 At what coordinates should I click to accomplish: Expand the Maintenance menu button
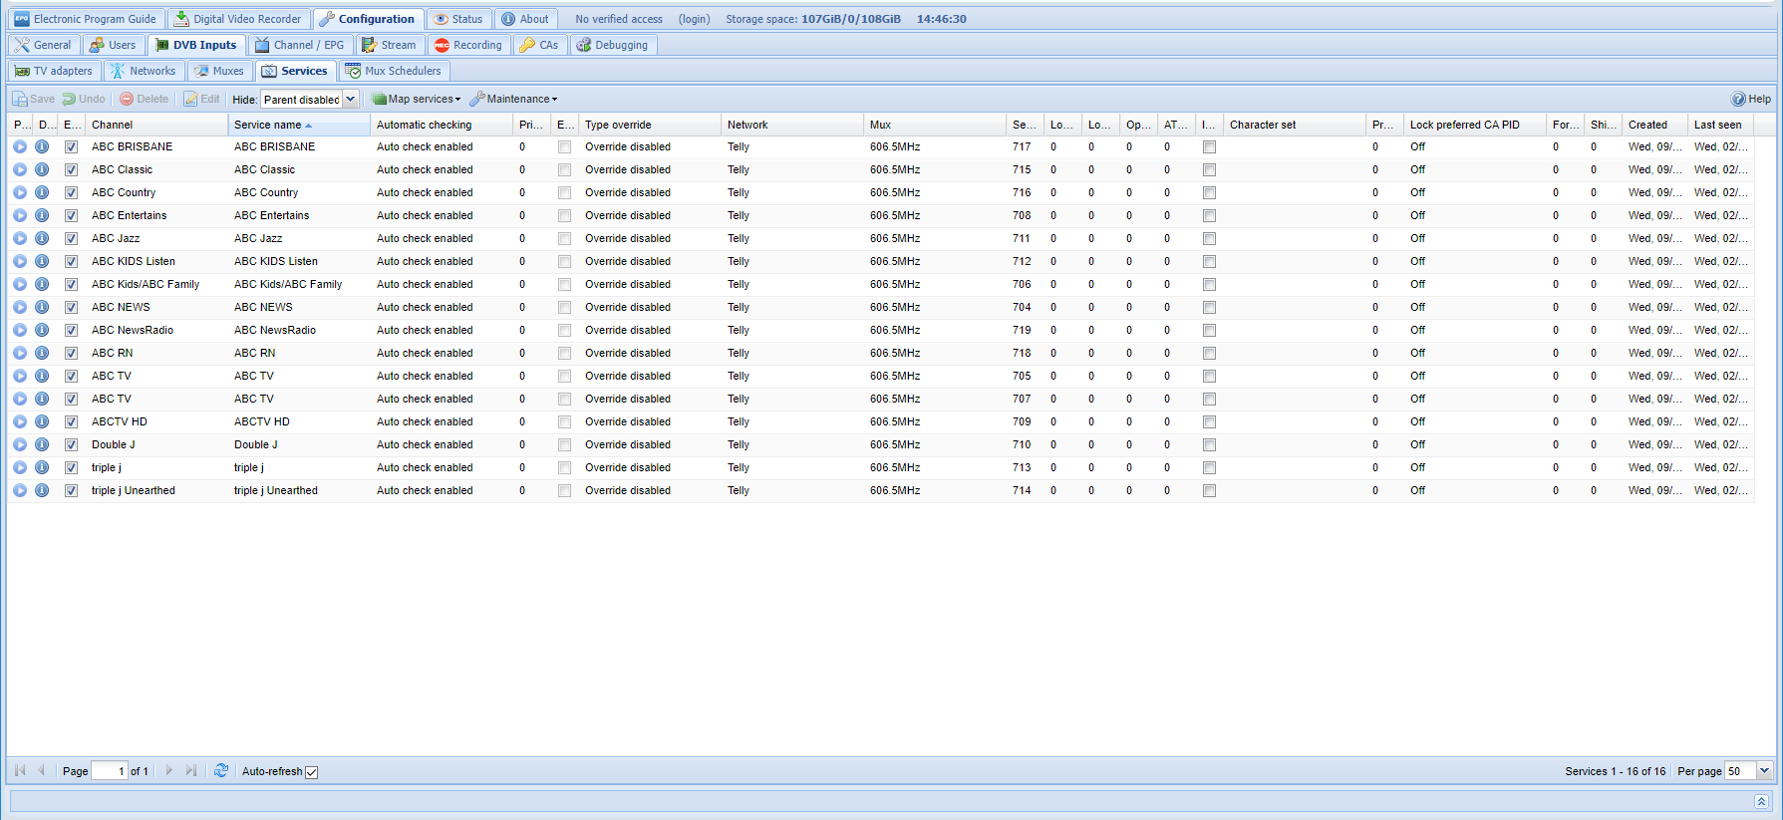[x=514, y=99]
